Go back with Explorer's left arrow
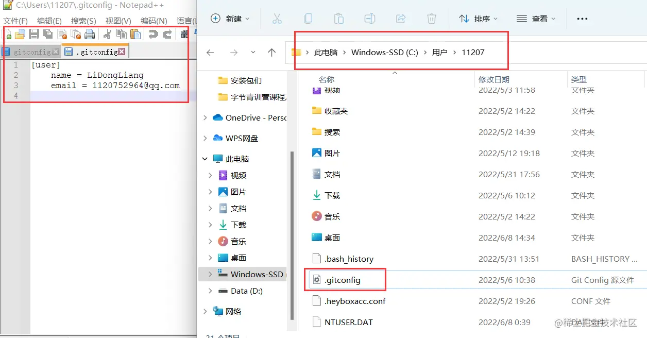This screenshot has width=647, height=338. (210, 52)
